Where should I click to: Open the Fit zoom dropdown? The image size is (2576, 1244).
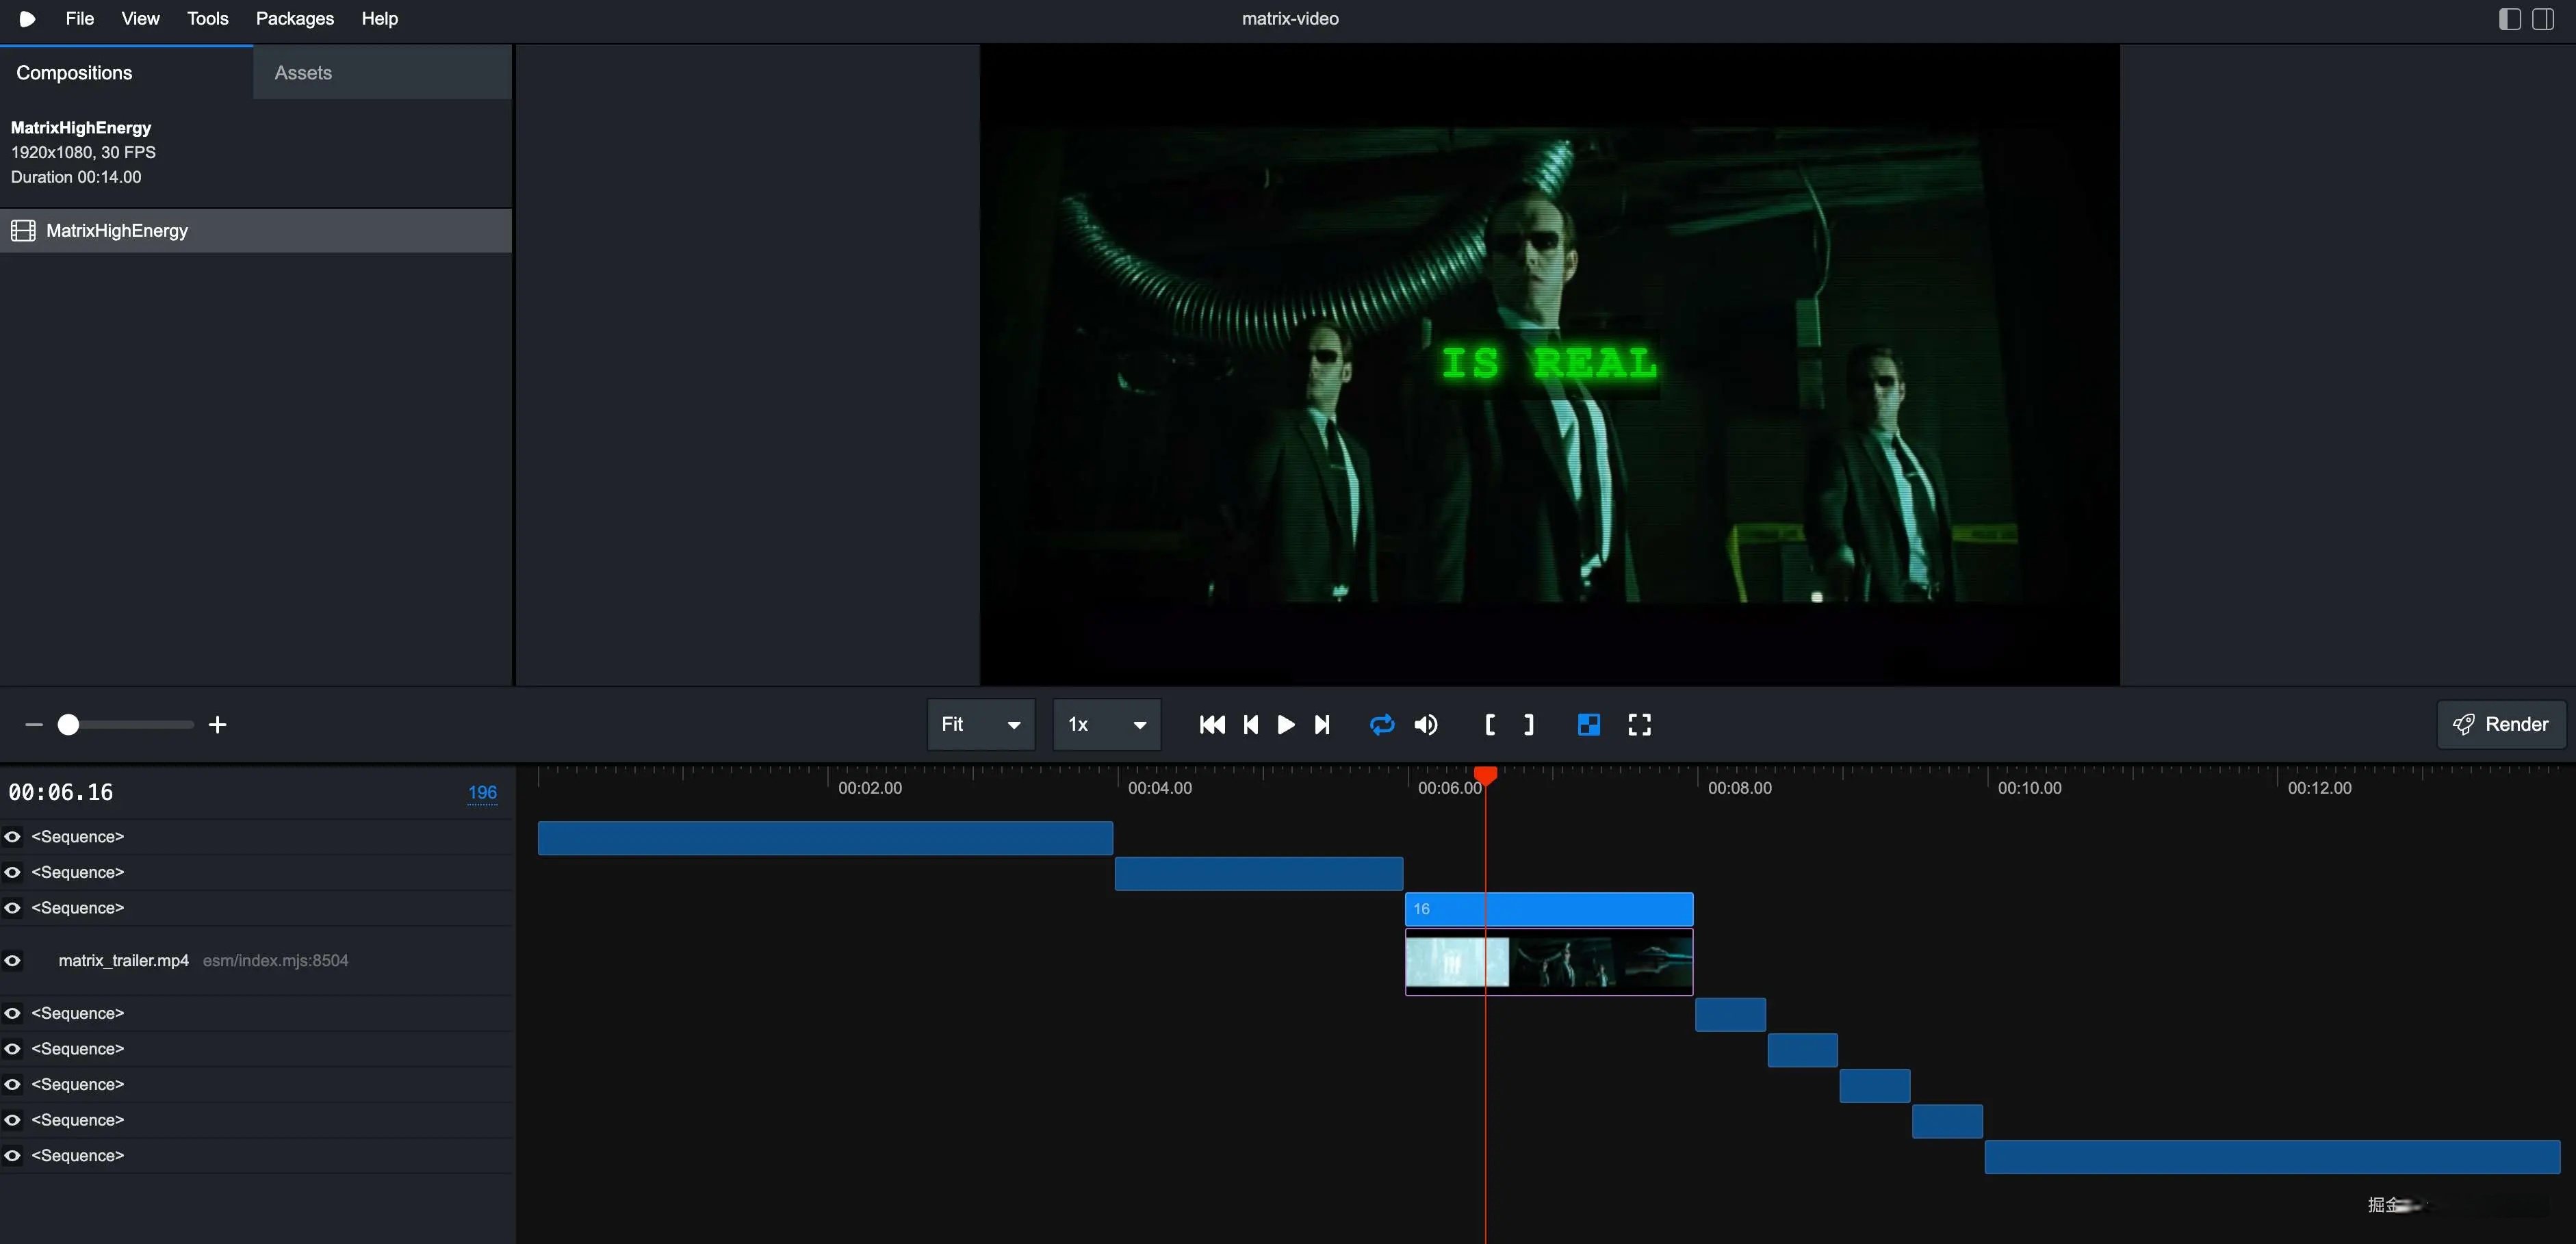pos(980,725)
